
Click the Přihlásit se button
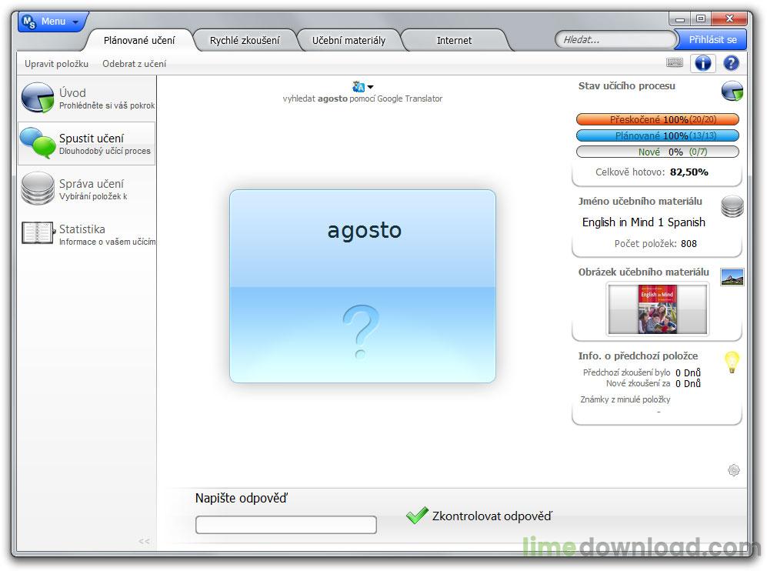coord(712,40)
